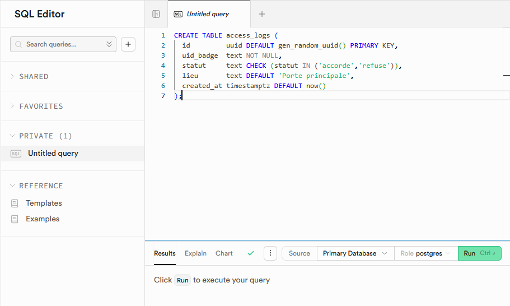Click the CHECK keyword on line 4
This screenshot has width=510, height=306.
[256, 66]
